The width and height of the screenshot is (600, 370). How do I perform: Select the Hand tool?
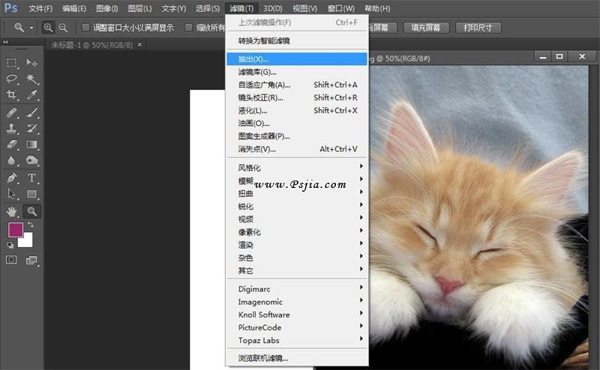point(12,211)
